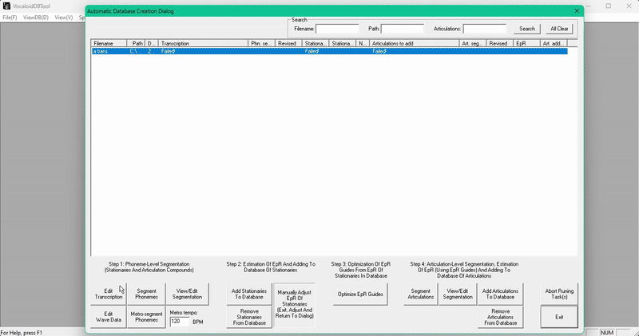This screenshot has height=336, width=639.
Task: Select the 'a trans' file row
Action: point(329,51)
